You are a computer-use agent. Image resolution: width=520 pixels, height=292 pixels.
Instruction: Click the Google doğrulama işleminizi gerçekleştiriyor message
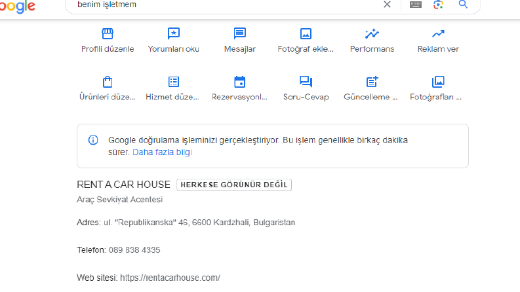tap(258, 146)
